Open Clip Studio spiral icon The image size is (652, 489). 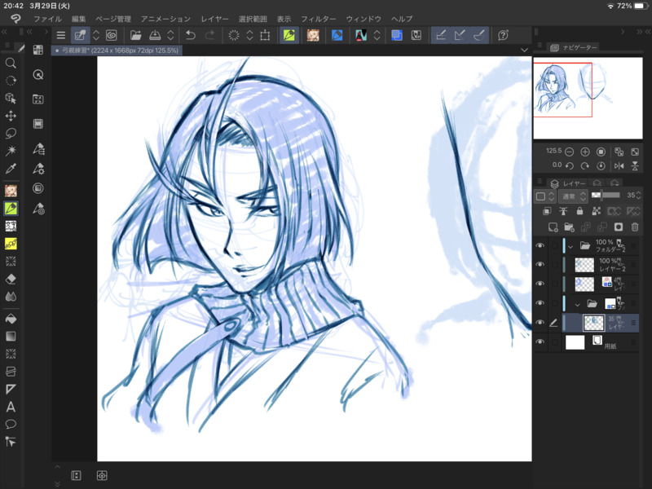112,35
